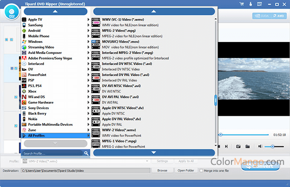Select the Portable Multimedia Devices category
This screenshot has width=290, height=187.
(x=56, y=125)
